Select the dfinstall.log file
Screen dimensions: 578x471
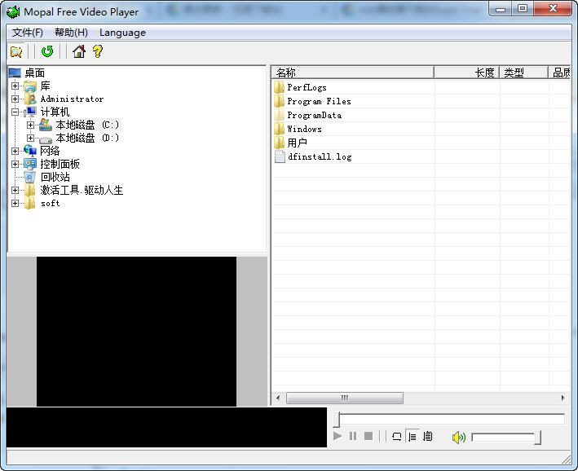(x=320, y=156)
